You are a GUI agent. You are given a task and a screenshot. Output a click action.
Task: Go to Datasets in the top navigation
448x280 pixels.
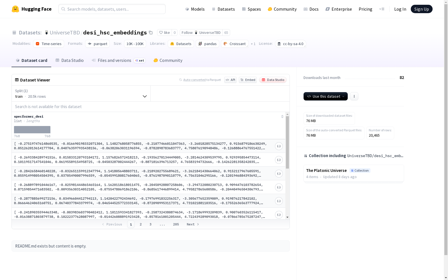click(x=223, y=9)
